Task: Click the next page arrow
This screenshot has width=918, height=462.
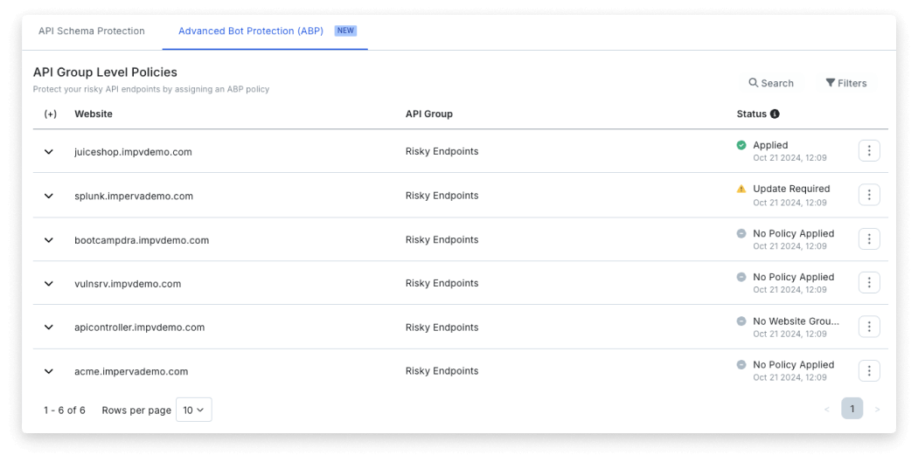Action: coord(877,409)
